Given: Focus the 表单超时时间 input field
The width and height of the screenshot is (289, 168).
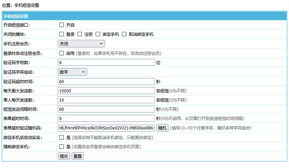Looking at the screenshot, I should pos(106,118).
